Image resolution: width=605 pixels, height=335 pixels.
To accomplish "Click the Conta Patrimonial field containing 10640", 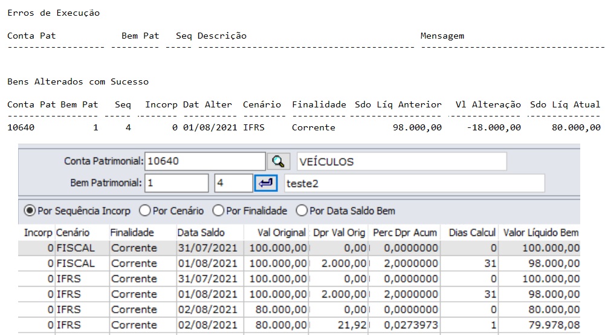I will (x=205, y=161).
